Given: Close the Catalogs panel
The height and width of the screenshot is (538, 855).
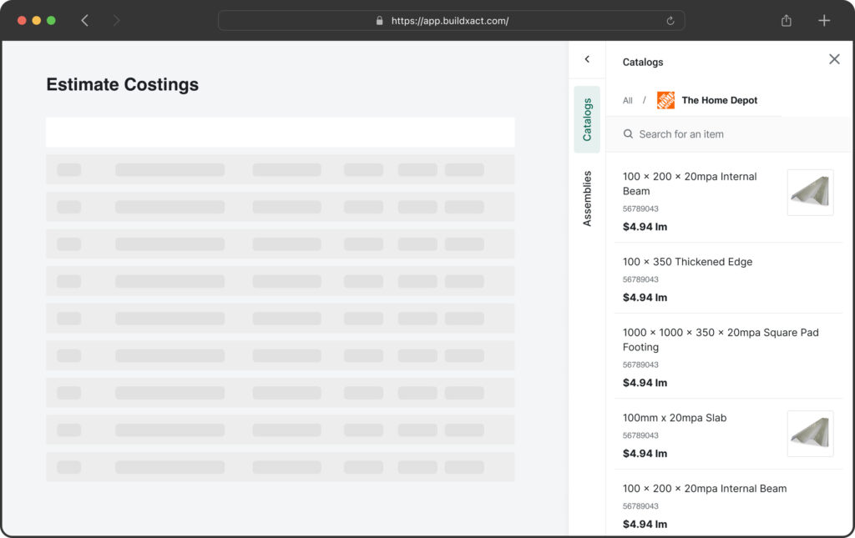Looking at the screenshot, I should pyautogui.click(x=833, y=59).
